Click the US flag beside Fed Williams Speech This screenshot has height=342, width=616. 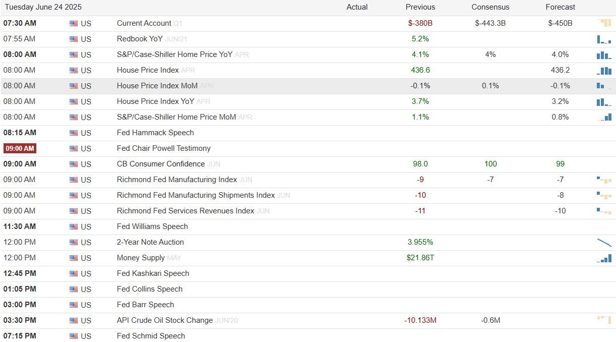pos(74,226)
